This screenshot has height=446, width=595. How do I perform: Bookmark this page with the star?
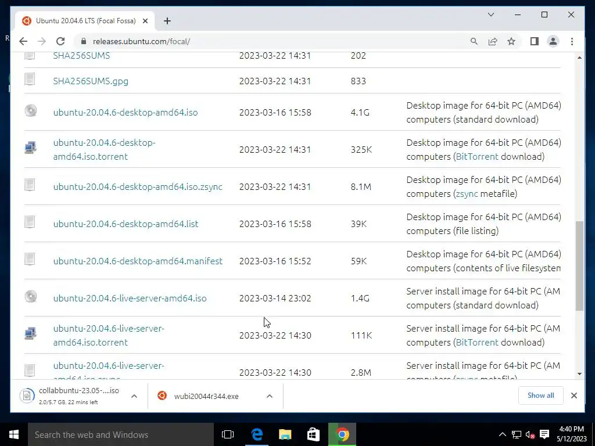[511, 41]
